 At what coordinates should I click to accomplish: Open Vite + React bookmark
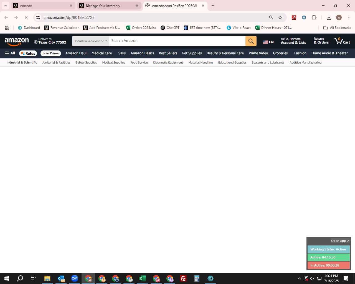(x=239, y=28)
